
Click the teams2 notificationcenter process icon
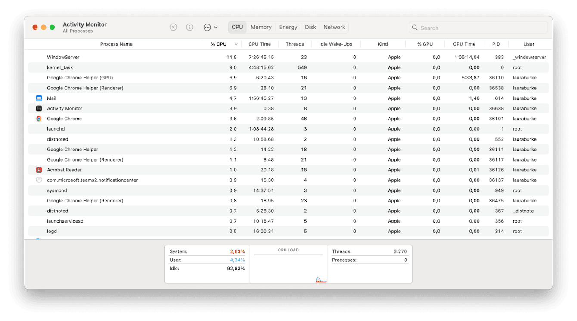(39, 180)
